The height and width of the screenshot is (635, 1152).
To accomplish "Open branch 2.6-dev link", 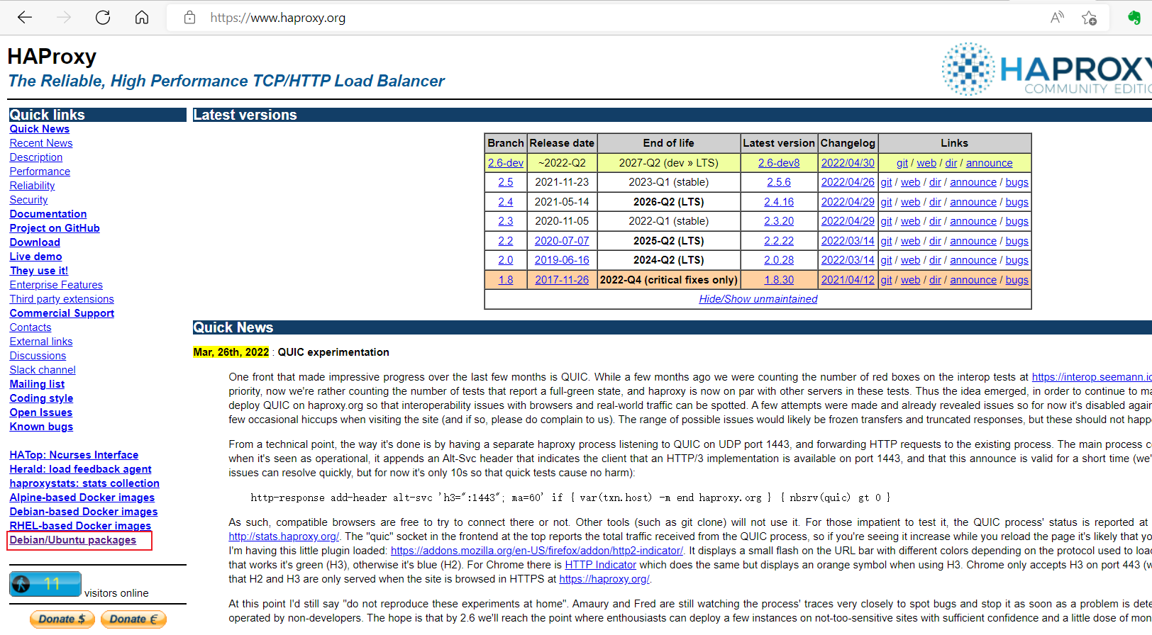I will [x=506, y=163].
